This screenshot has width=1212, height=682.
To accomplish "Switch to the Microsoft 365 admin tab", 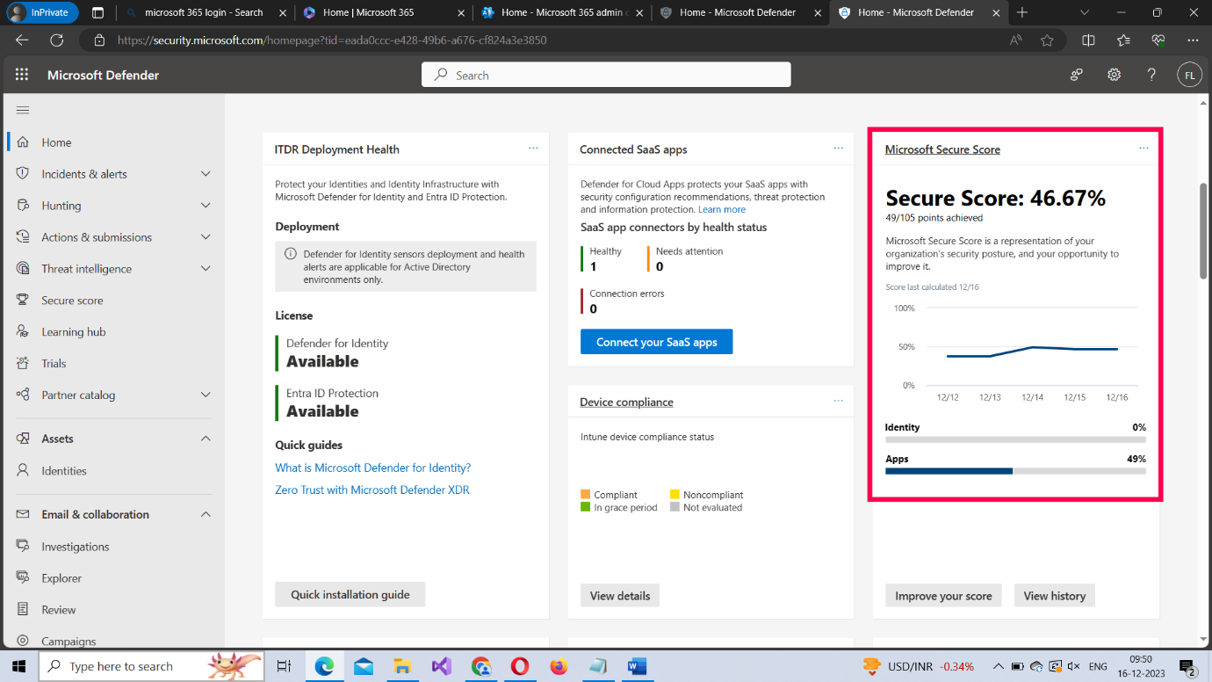I will pos(560,12).
